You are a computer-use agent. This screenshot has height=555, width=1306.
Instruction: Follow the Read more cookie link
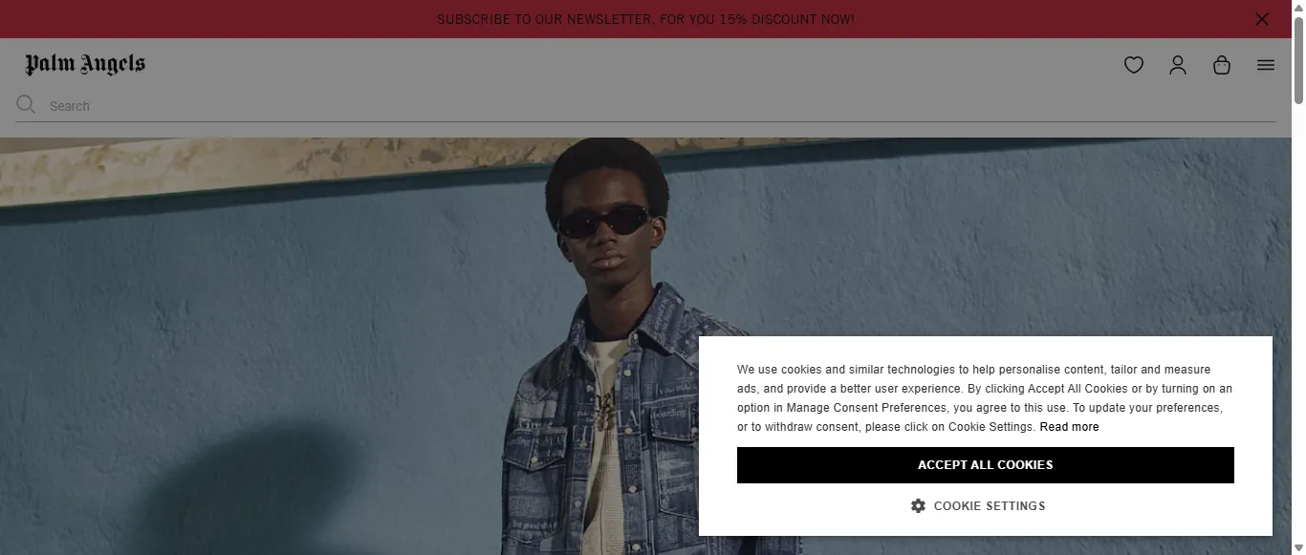click(x=1069, y=427)
